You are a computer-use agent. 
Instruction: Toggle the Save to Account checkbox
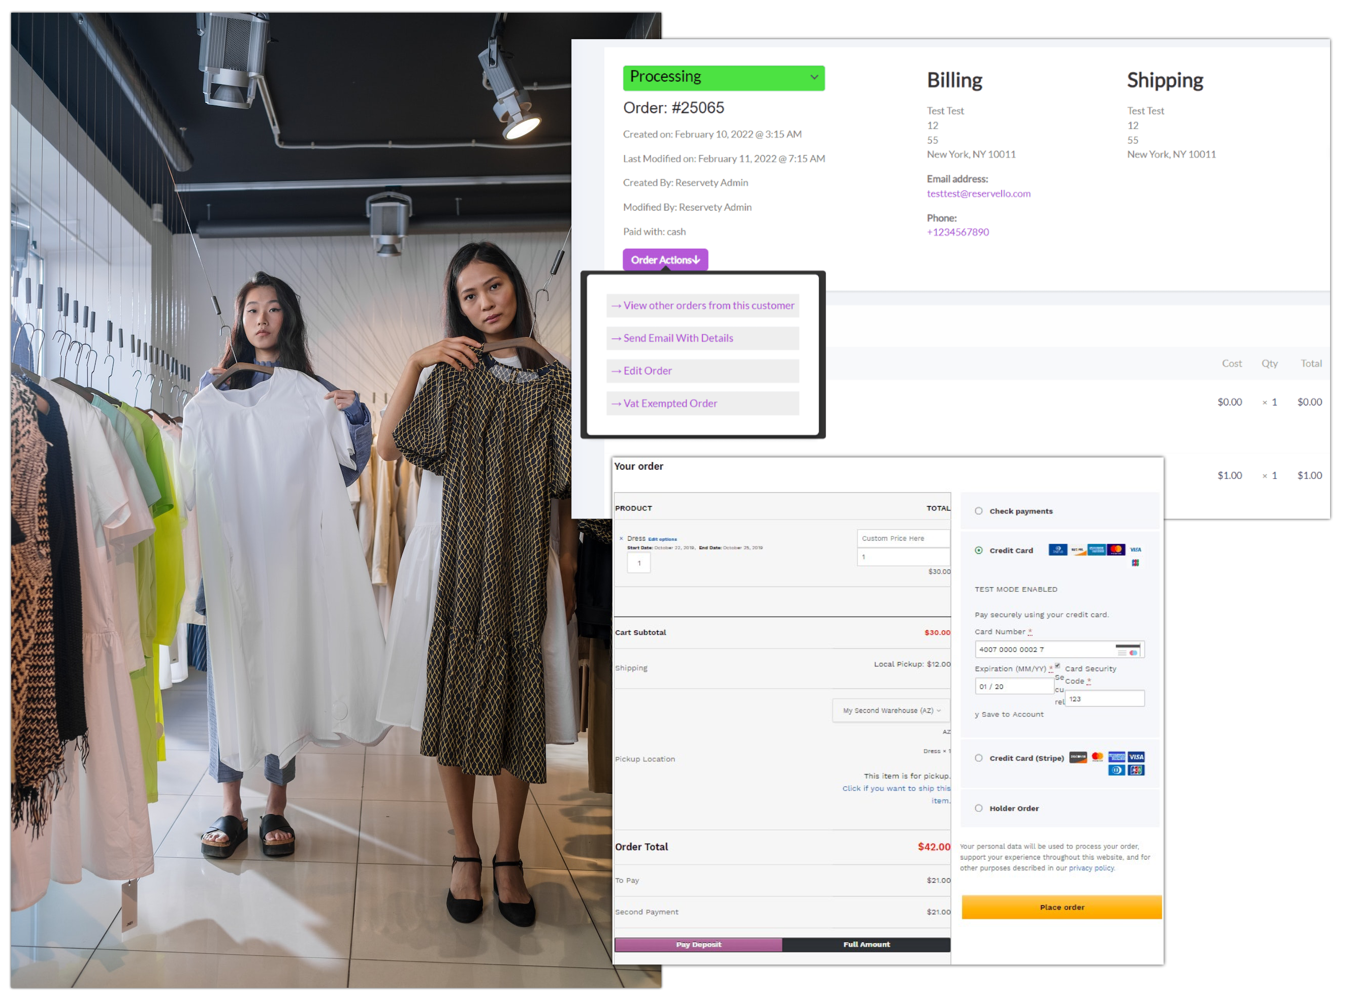[x=1057, y=666]
